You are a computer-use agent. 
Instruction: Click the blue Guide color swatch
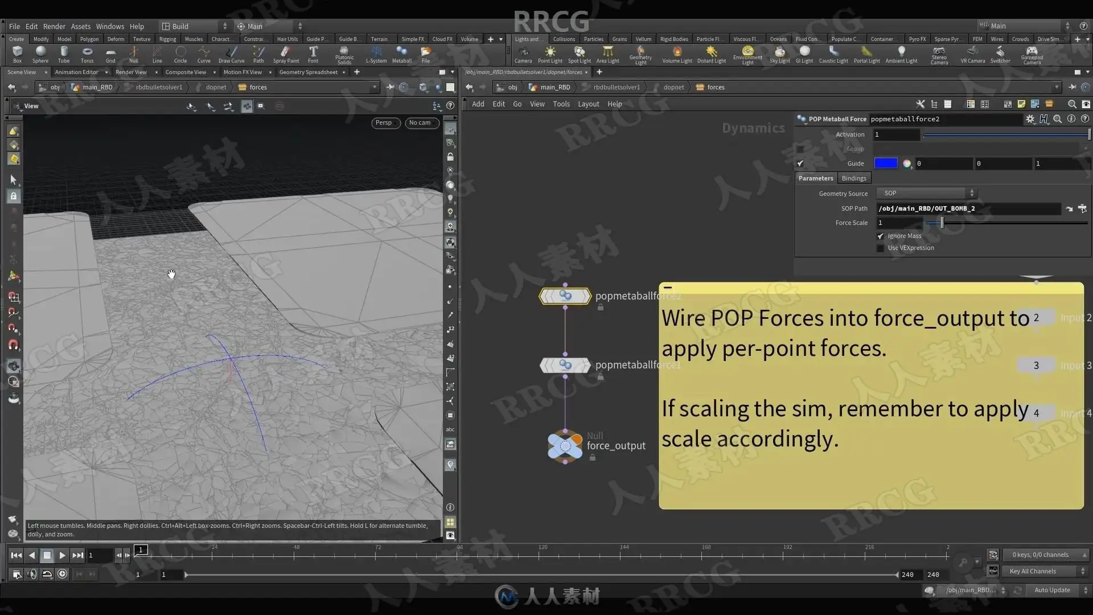[885, 163]
